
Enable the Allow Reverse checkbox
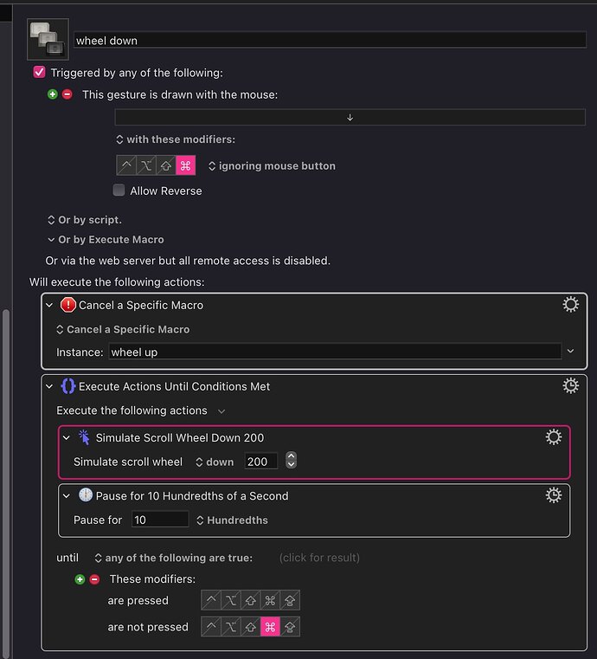pyautogui.click(x=119, y=191)
